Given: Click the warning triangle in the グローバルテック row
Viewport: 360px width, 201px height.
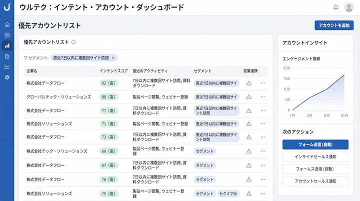Looking at the screenshot, I should tap(249, 97).
